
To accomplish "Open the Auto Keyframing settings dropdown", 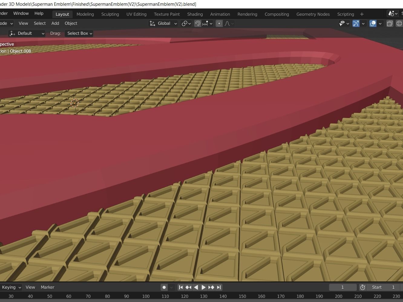I will pos(171,287).
